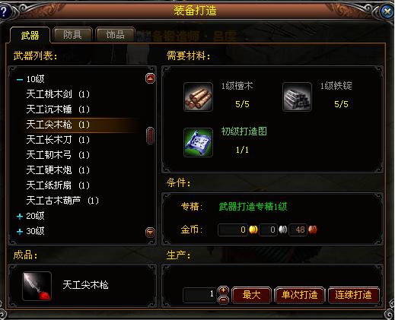
Task: Select 天工桃木剑 in the weapon list
Action: click(58, 94)
